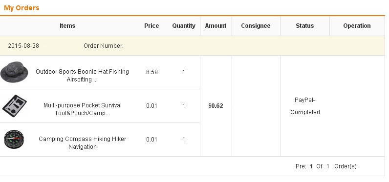Select the order date 2015-08-28

tap(23, 46)
